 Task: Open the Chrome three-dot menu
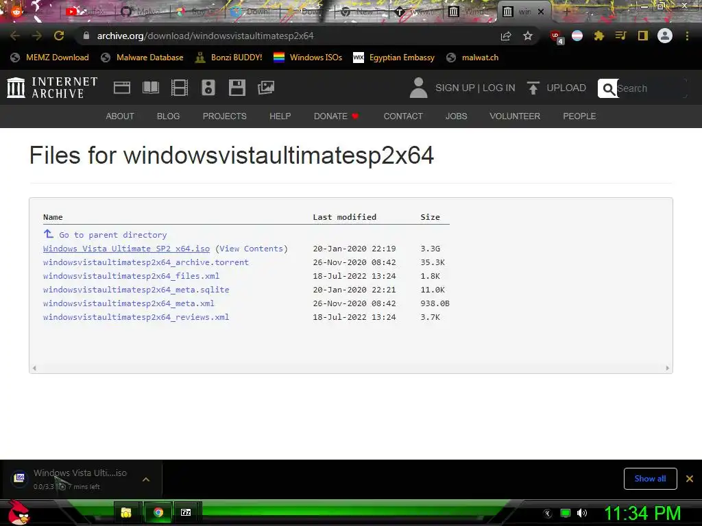pos(687,36)
